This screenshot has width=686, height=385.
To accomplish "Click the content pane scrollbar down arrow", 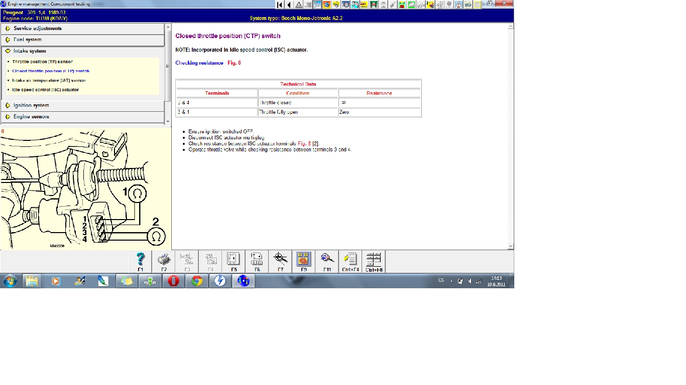I will coord(511,247).
